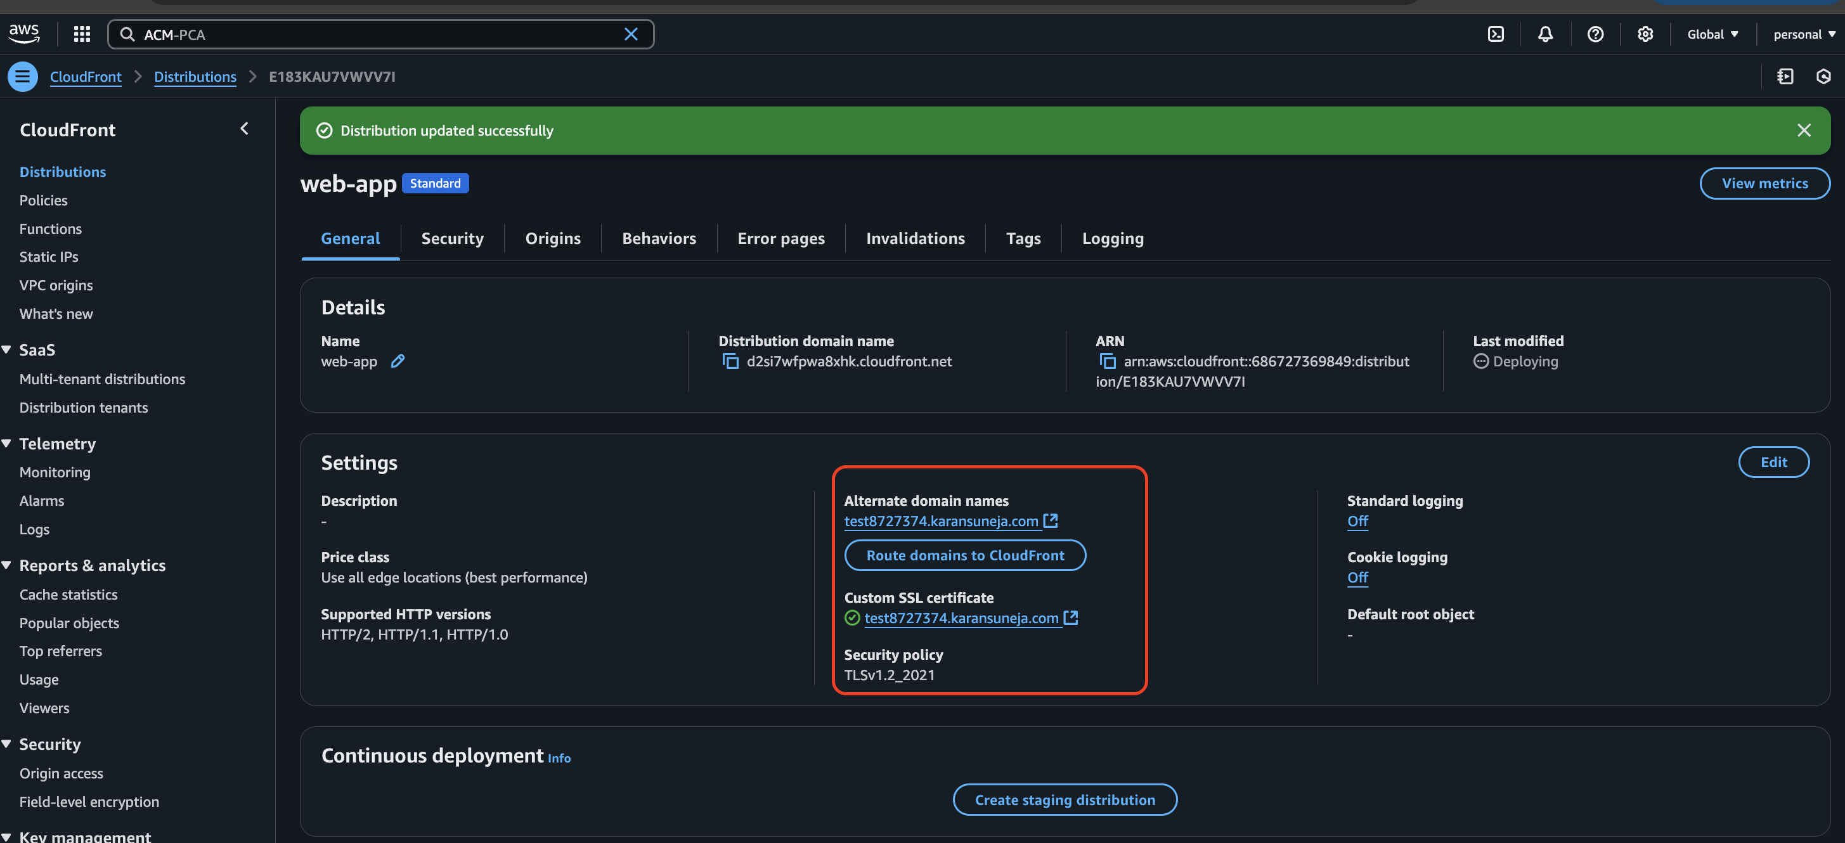The width and height of the screenshot is (1845, 843).
Task: Click Route domains to CloudFront
Action: [x=965, y=555]
